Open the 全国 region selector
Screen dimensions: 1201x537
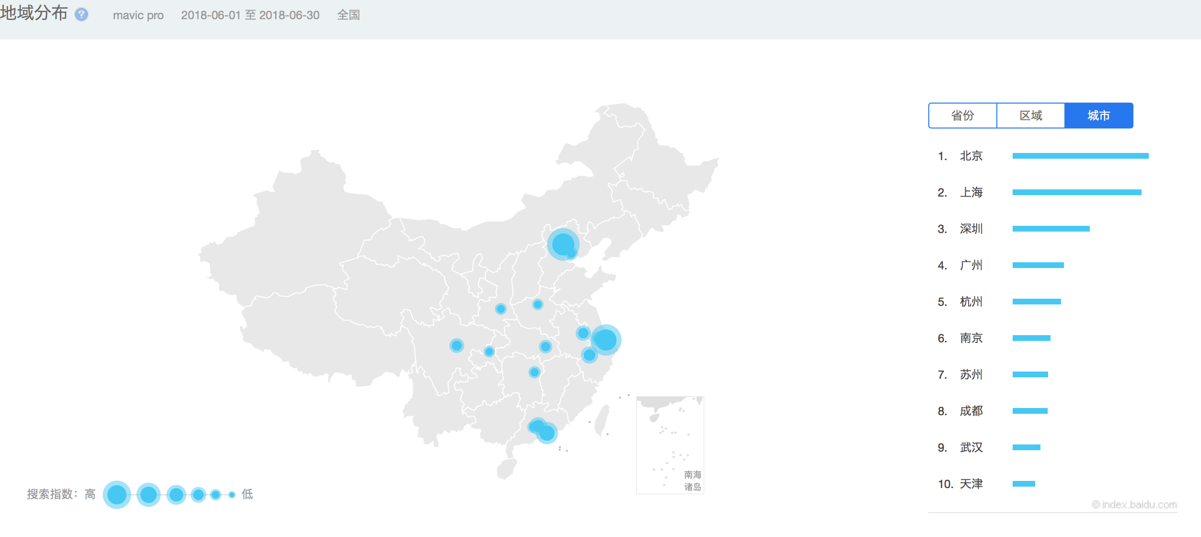click(x=348, y=15)
